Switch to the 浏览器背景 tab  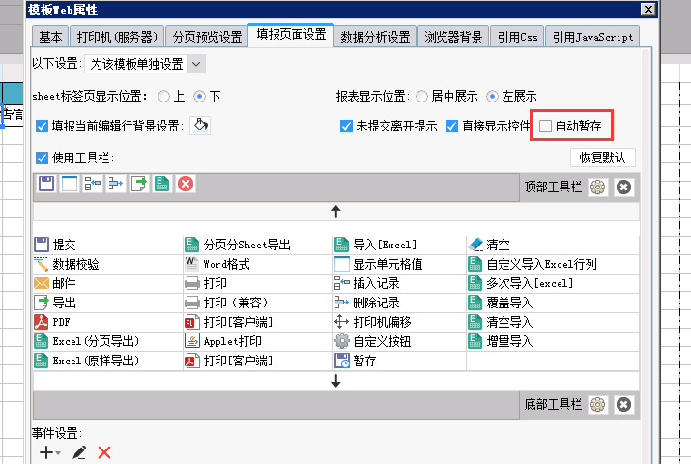tap(453, 37)
